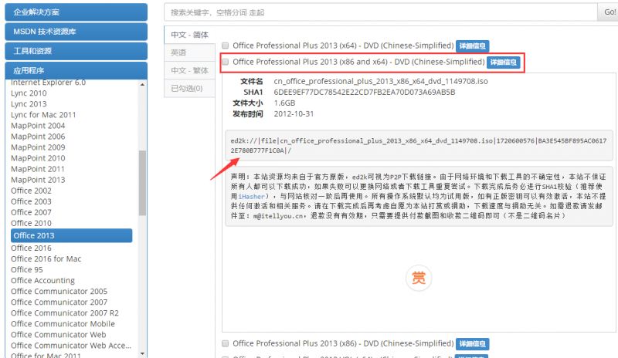The width and height of the screenshot is (618, 358).
Task: Select MapPoint 2010 in the list
Action: click(x=38, y=158)
